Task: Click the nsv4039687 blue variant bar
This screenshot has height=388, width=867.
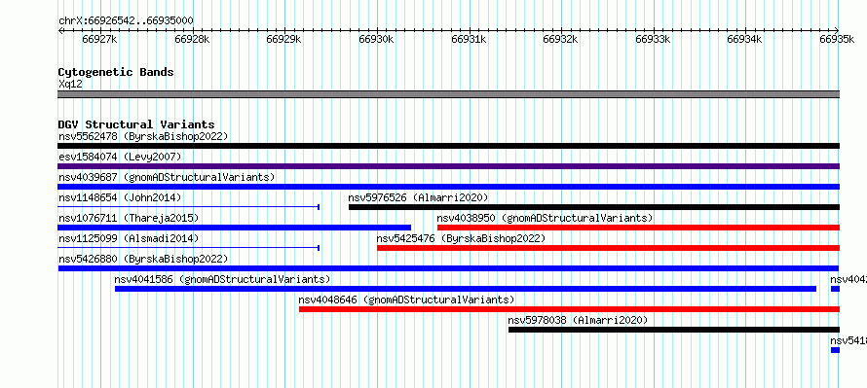Action: [448, 187]
